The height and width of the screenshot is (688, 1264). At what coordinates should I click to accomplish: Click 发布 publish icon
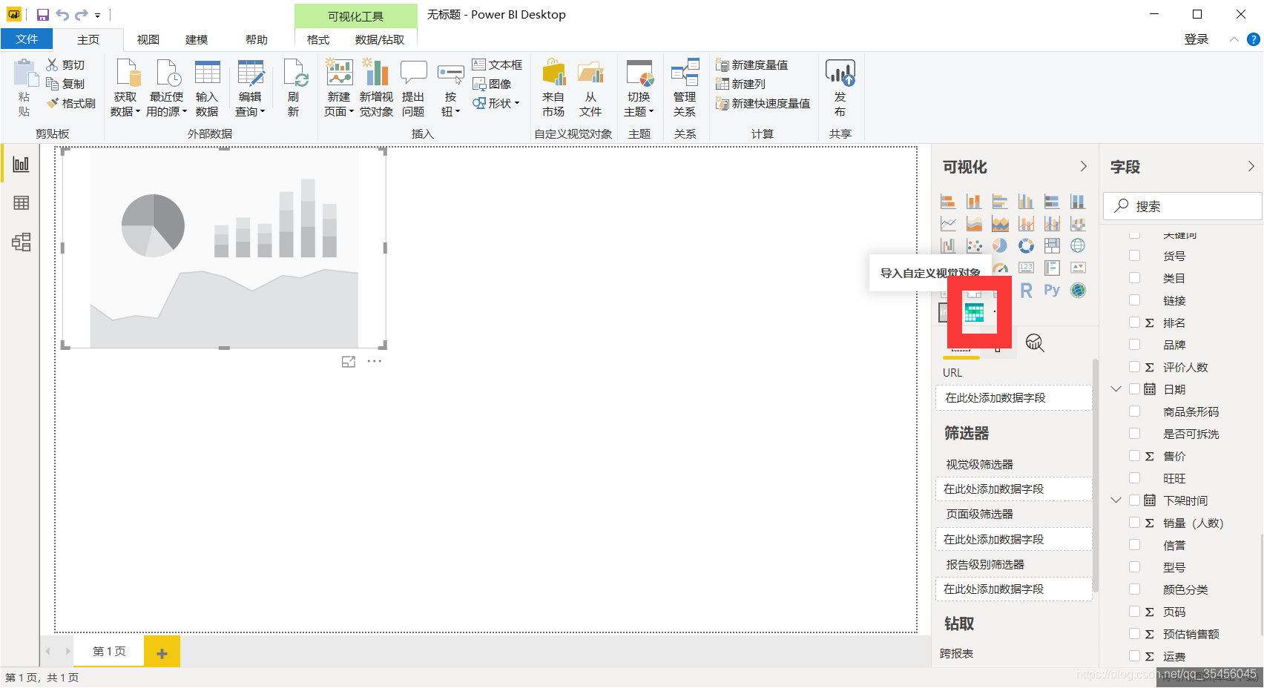(x=840, y=87)
